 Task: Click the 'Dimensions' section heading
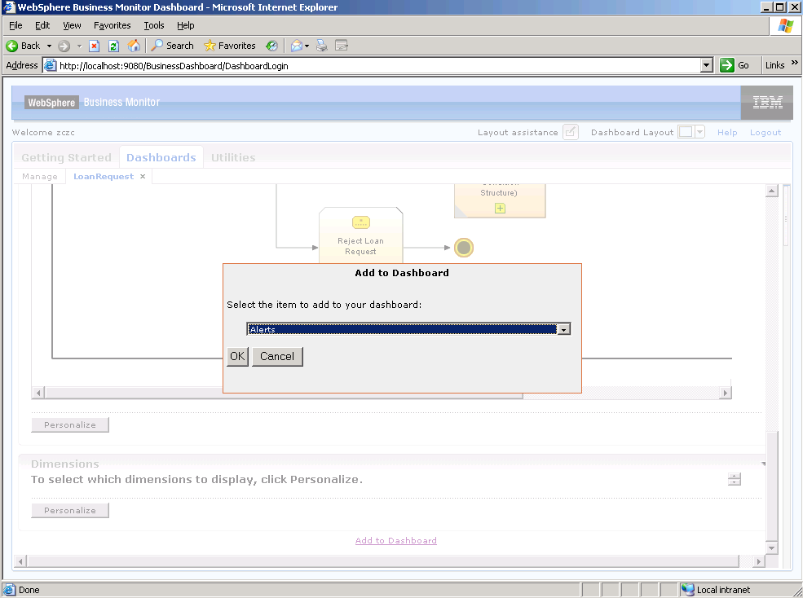point(65,464)
